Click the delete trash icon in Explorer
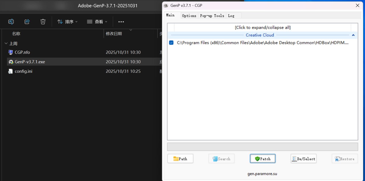 point(43,21)
